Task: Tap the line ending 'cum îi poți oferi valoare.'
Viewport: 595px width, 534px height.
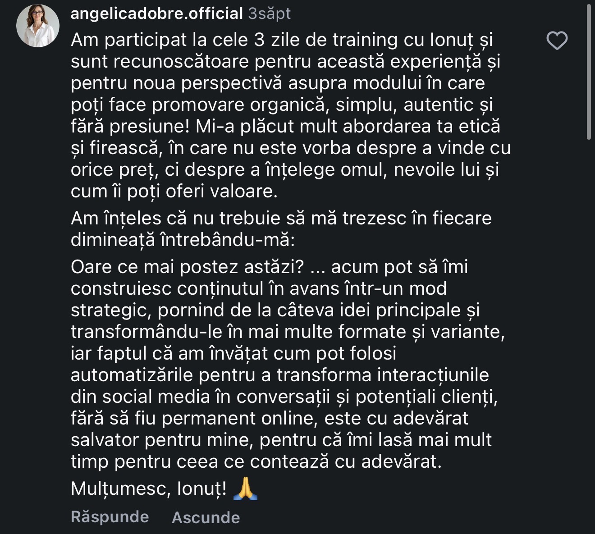Action: click(174, 192)
